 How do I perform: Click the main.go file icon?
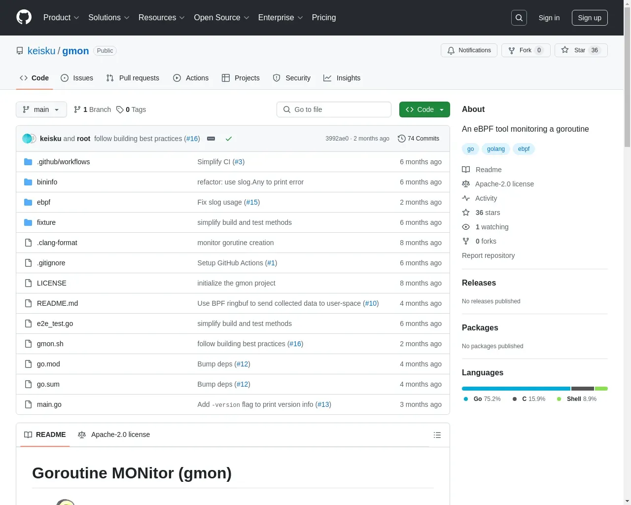(28, 404)
